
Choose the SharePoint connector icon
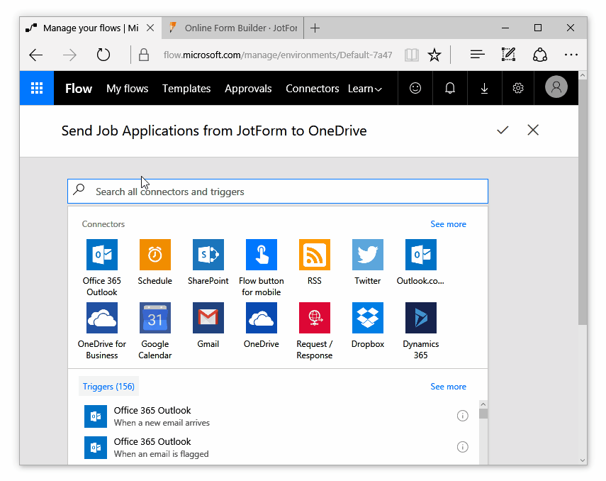tap(208, 255)
